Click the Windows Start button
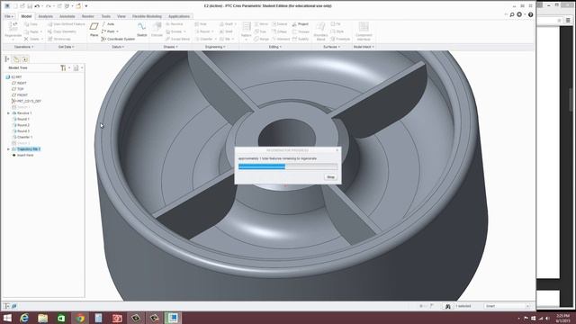The width and height of the screenshot is (576, 324). pos(7,318)
